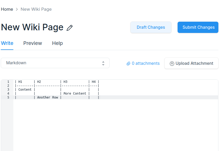Open the Markdown format dropdown
This screenshot has width=221, height=151.
coord(55,63)
